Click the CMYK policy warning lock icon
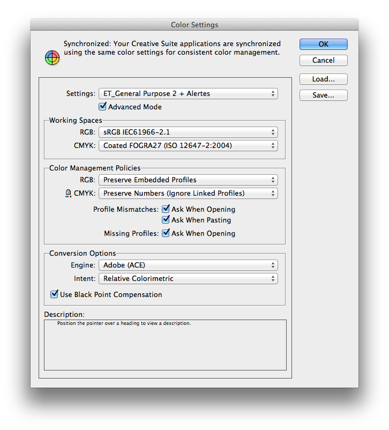 (68, 194)
